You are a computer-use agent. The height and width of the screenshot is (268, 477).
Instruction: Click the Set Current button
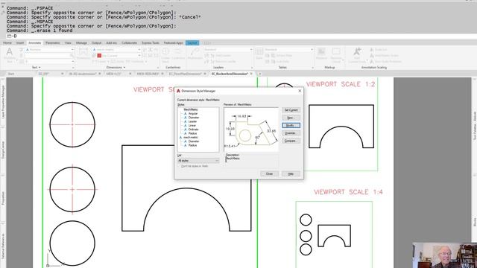point(291,110)
